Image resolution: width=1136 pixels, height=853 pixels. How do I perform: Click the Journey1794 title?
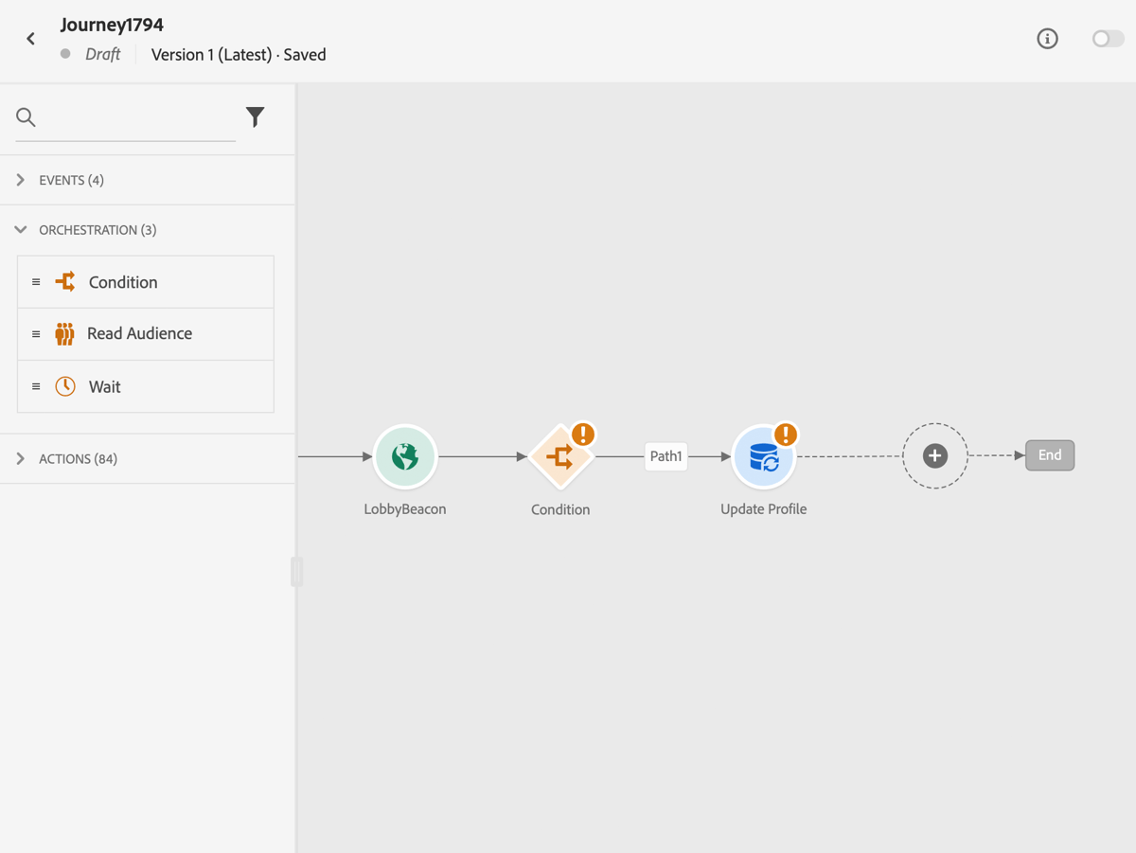tap(112, 25)
